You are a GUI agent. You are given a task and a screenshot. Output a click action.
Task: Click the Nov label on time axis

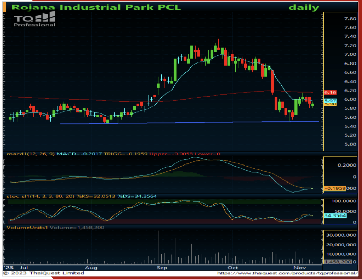[x=300, y=268]
